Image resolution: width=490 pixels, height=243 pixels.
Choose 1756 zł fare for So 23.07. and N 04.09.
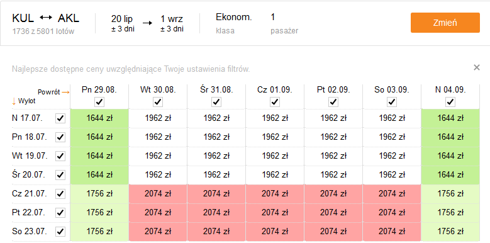click(x=450, y=232)
